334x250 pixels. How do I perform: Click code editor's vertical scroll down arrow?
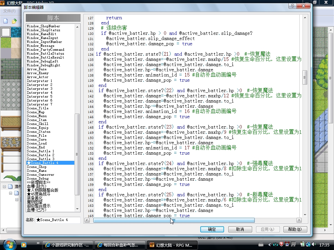pyautogui.click(x=305, y=215)
